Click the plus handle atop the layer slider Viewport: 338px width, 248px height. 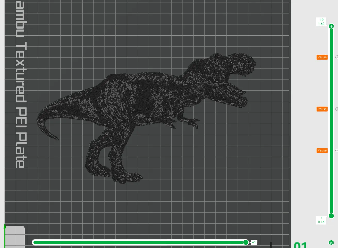[x=331, y=26]
